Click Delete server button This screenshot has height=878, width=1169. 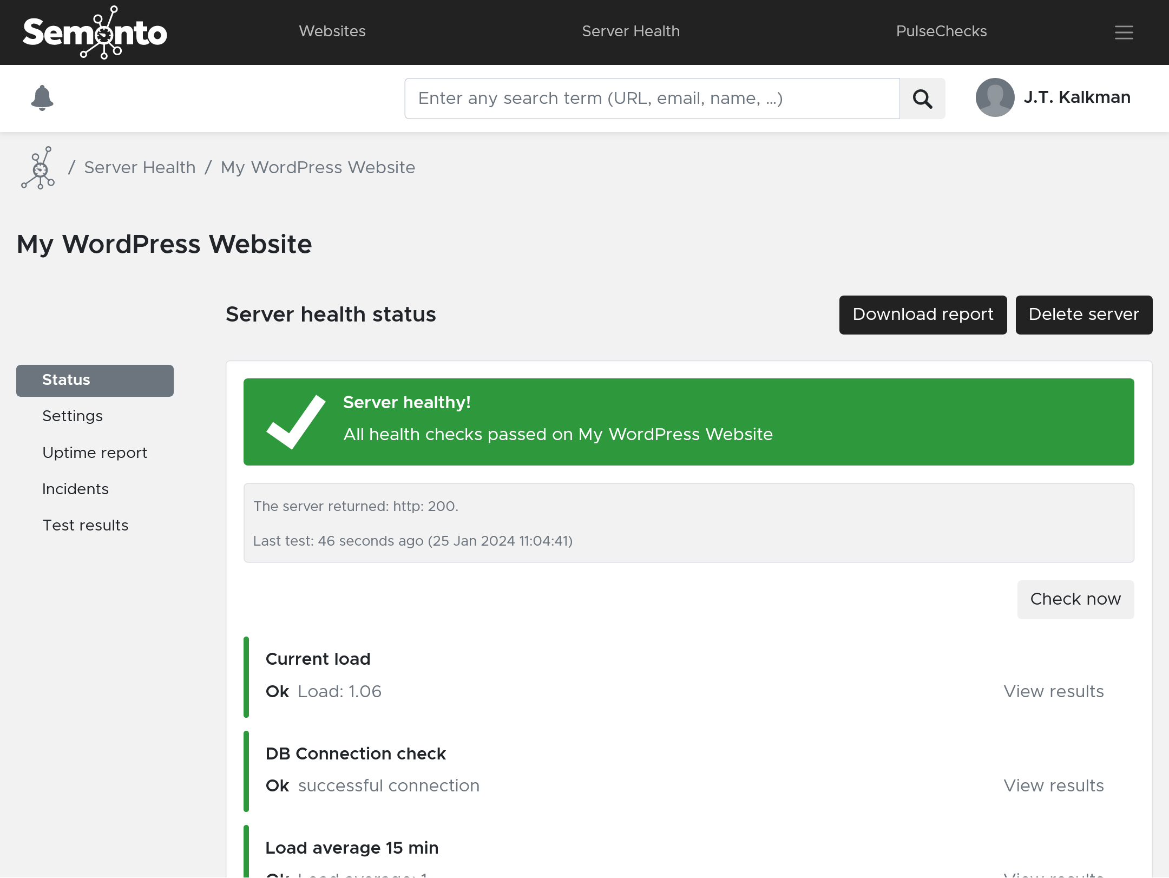[1084, 315]
